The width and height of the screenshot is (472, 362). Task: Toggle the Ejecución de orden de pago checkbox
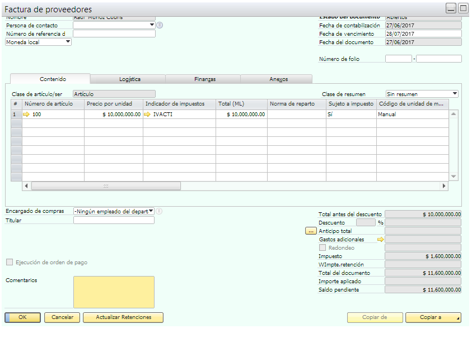[x=10, y=262]
